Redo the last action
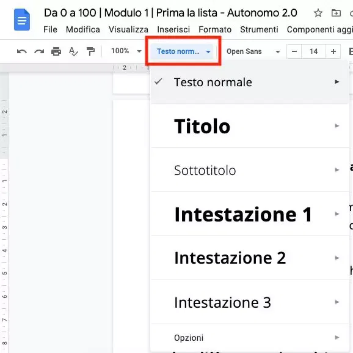 pos(39,51)
